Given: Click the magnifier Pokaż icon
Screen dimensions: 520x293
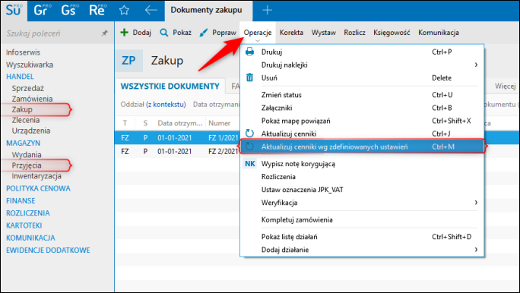Looking at the screenshot, I should pos(163,33).
